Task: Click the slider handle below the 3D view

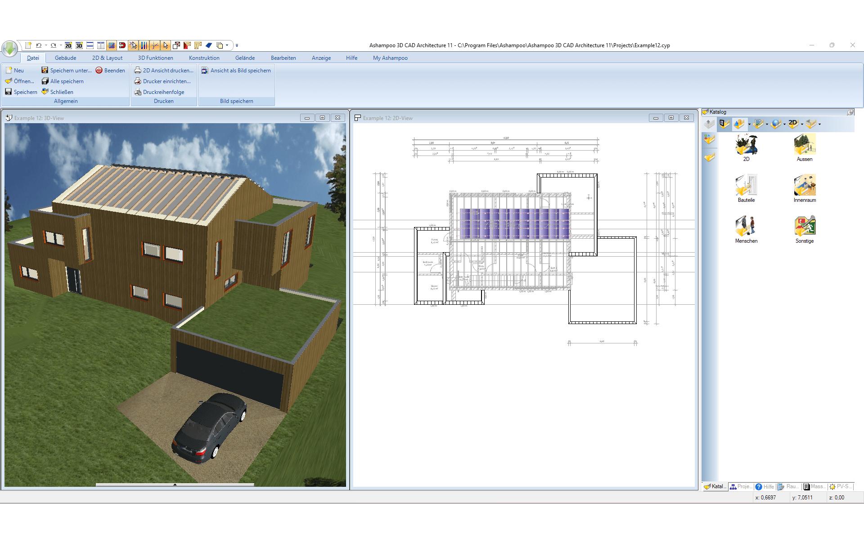Action: tap(175, 485)
